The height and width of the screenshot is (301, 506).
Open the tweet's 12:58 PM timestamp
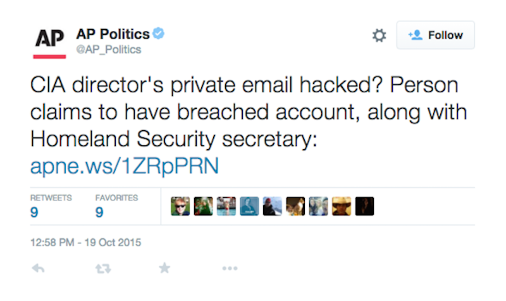coord(85,242)
